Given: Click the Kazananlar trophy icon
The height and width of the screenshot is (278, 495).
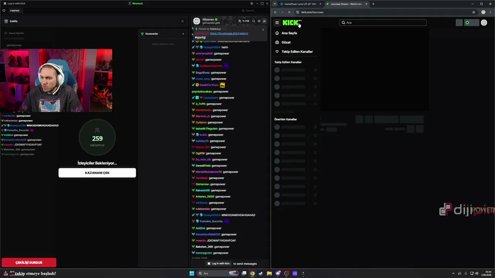Looking at the screenshot, I should pos(142,34).
